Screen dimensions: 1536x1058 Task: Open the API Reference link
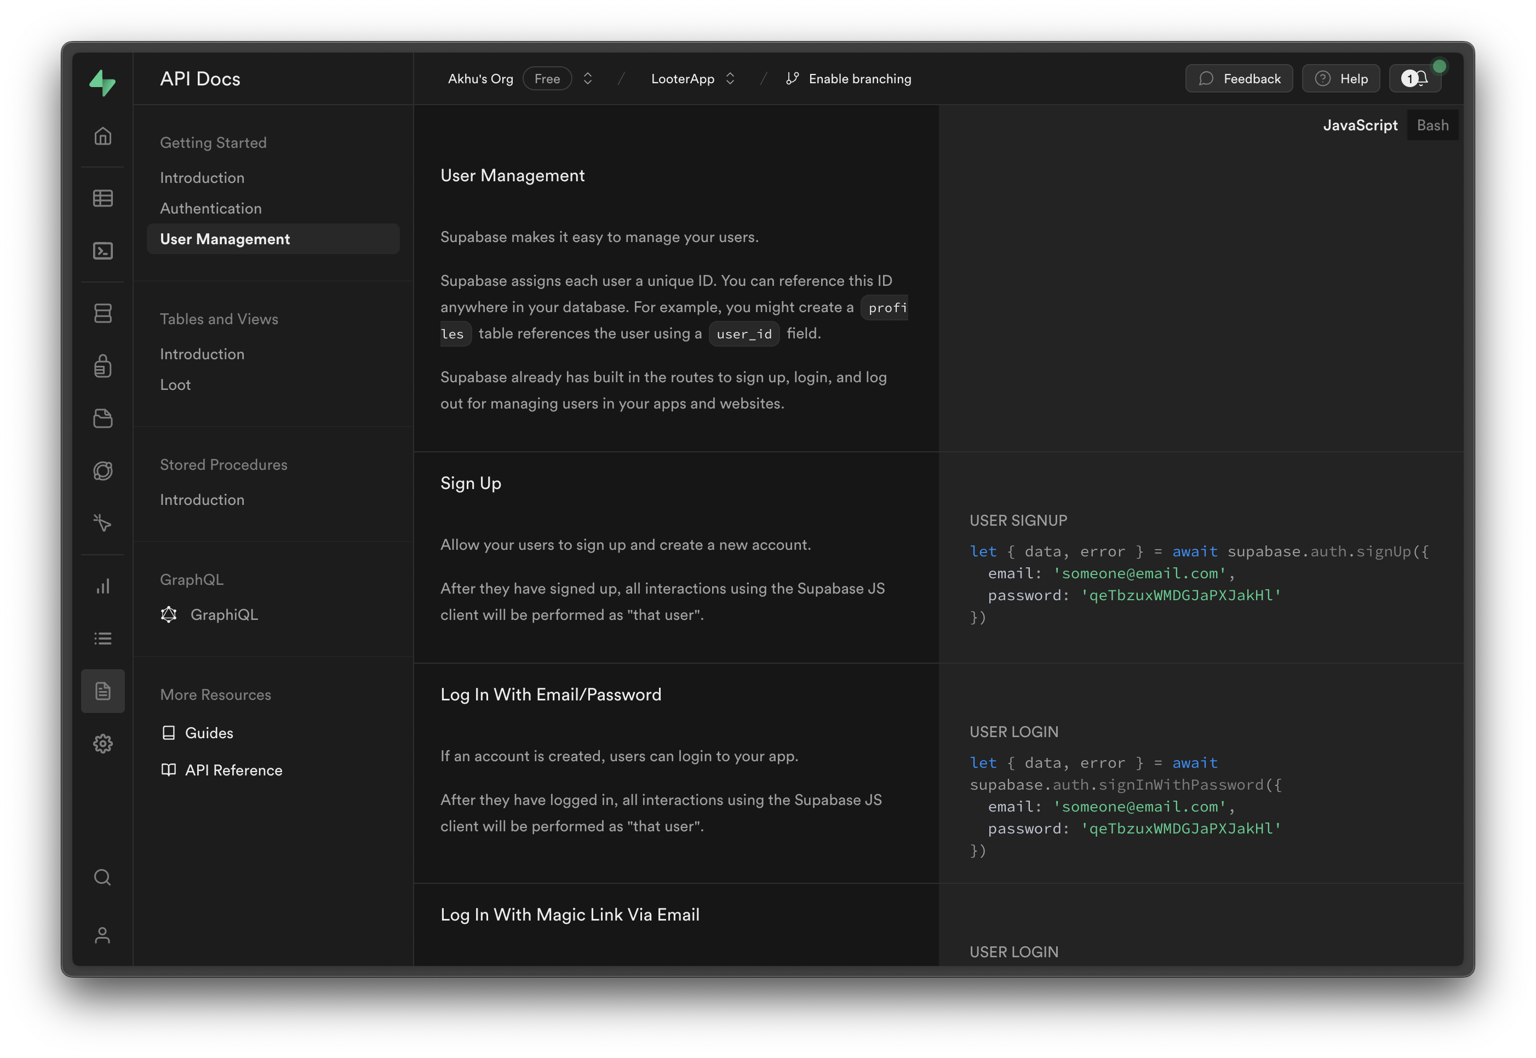point(233,769)
